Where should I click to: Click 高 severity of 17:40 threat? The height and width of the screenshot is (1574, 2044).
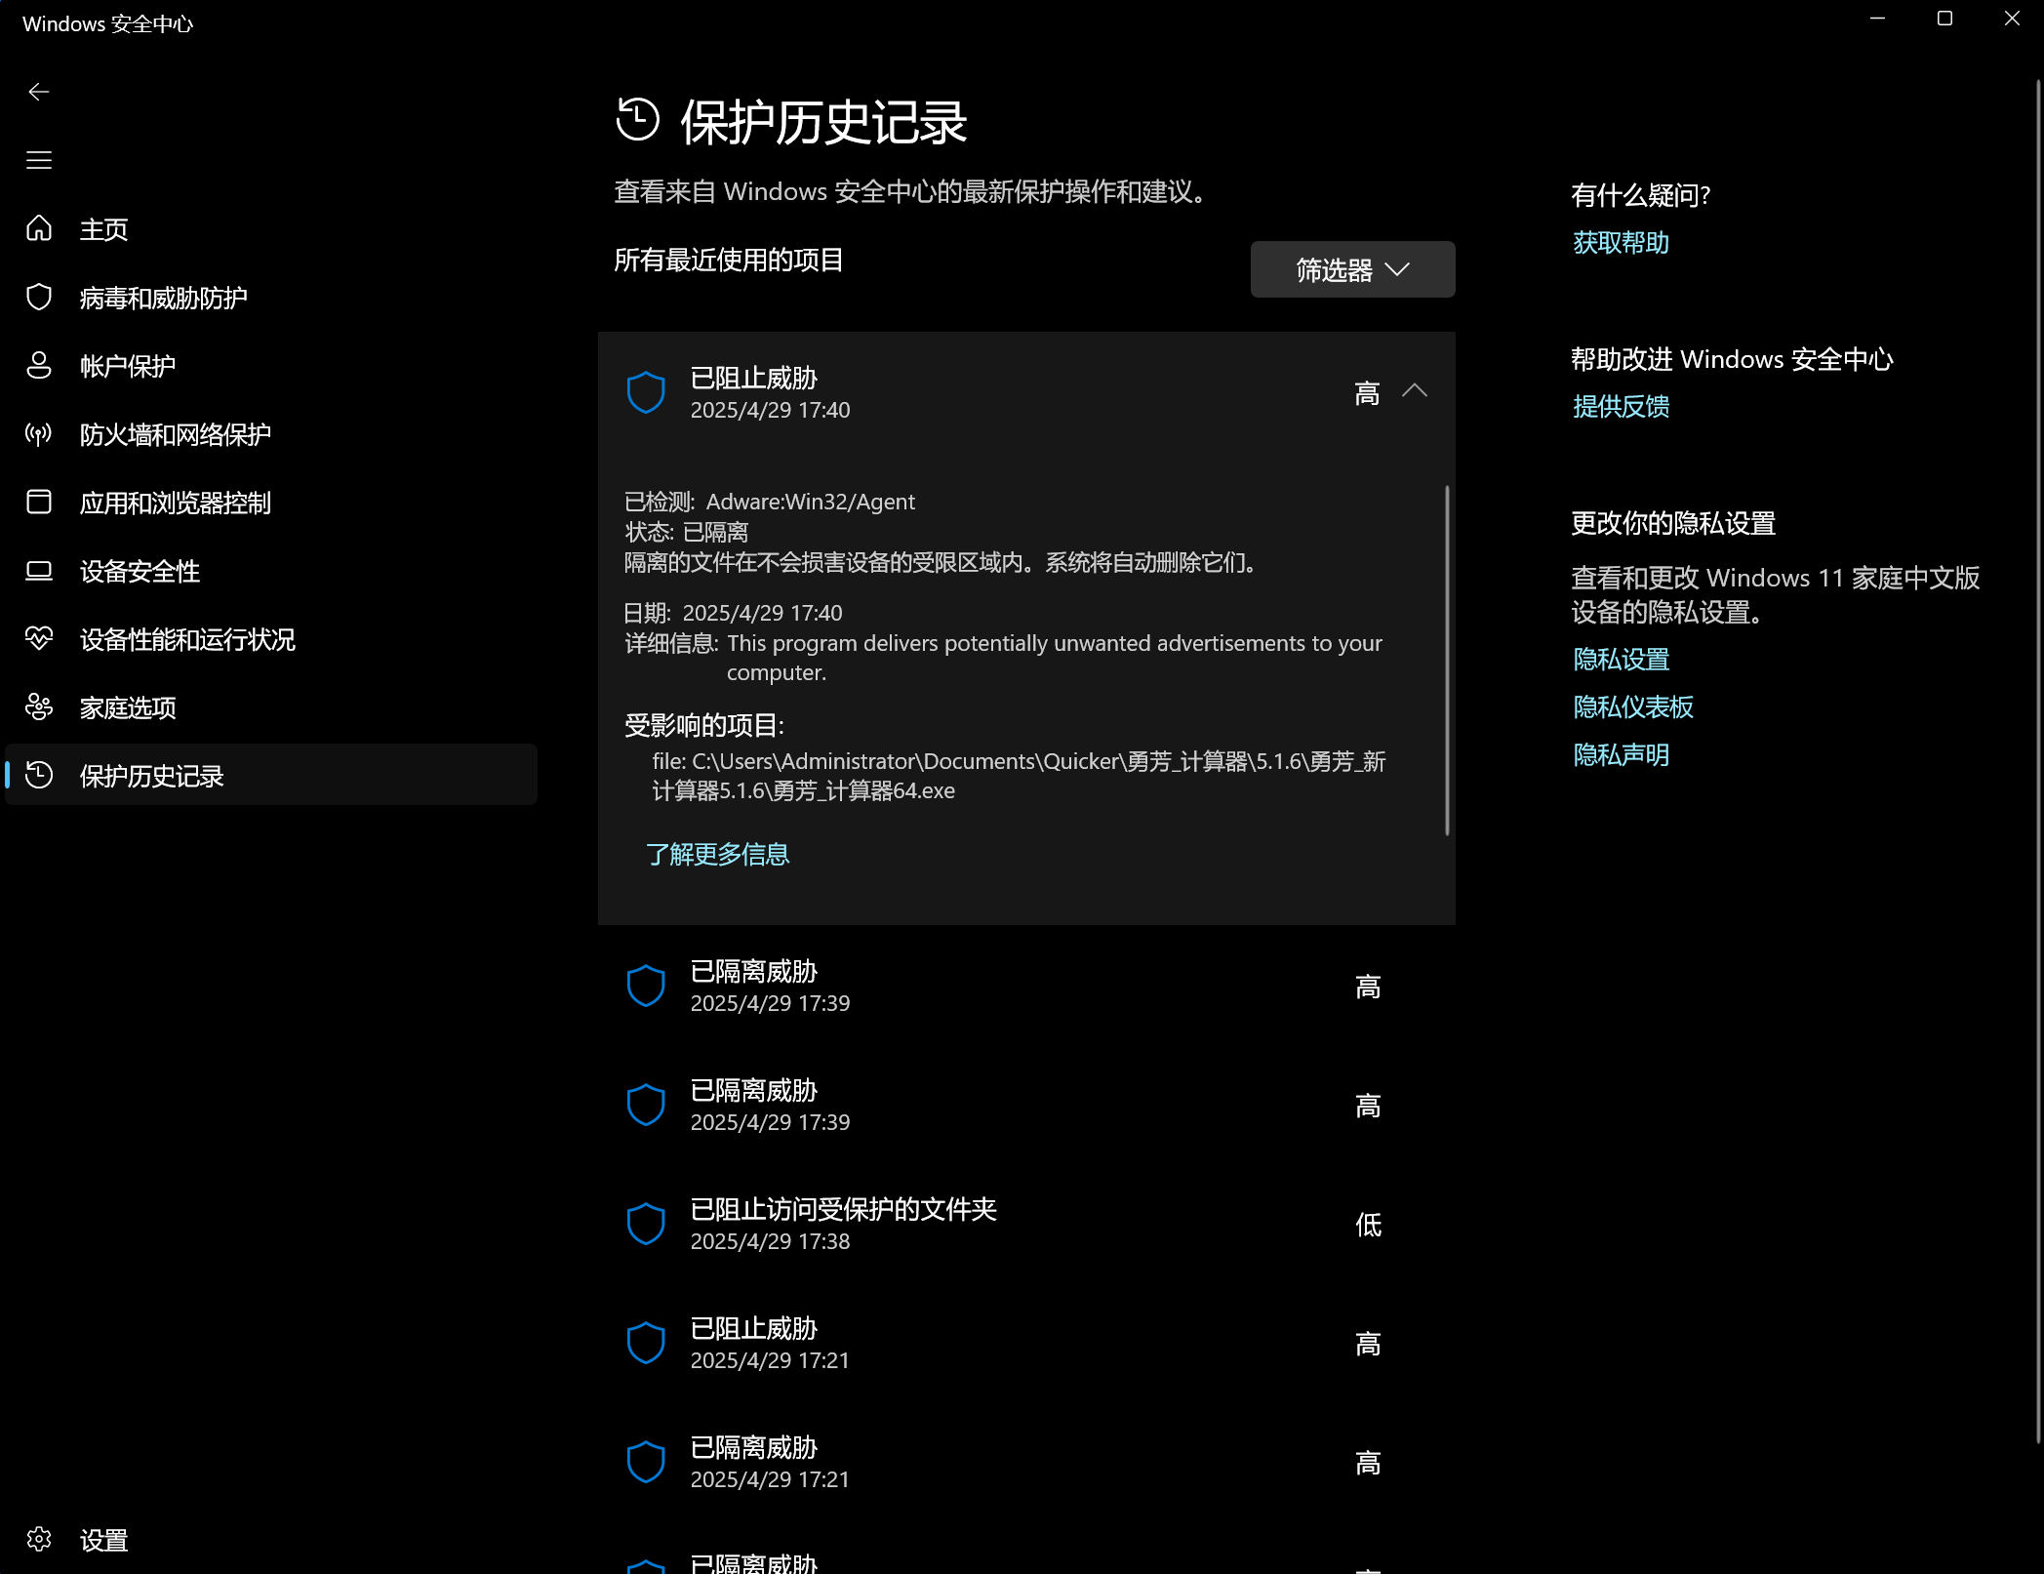(1367, 393)
